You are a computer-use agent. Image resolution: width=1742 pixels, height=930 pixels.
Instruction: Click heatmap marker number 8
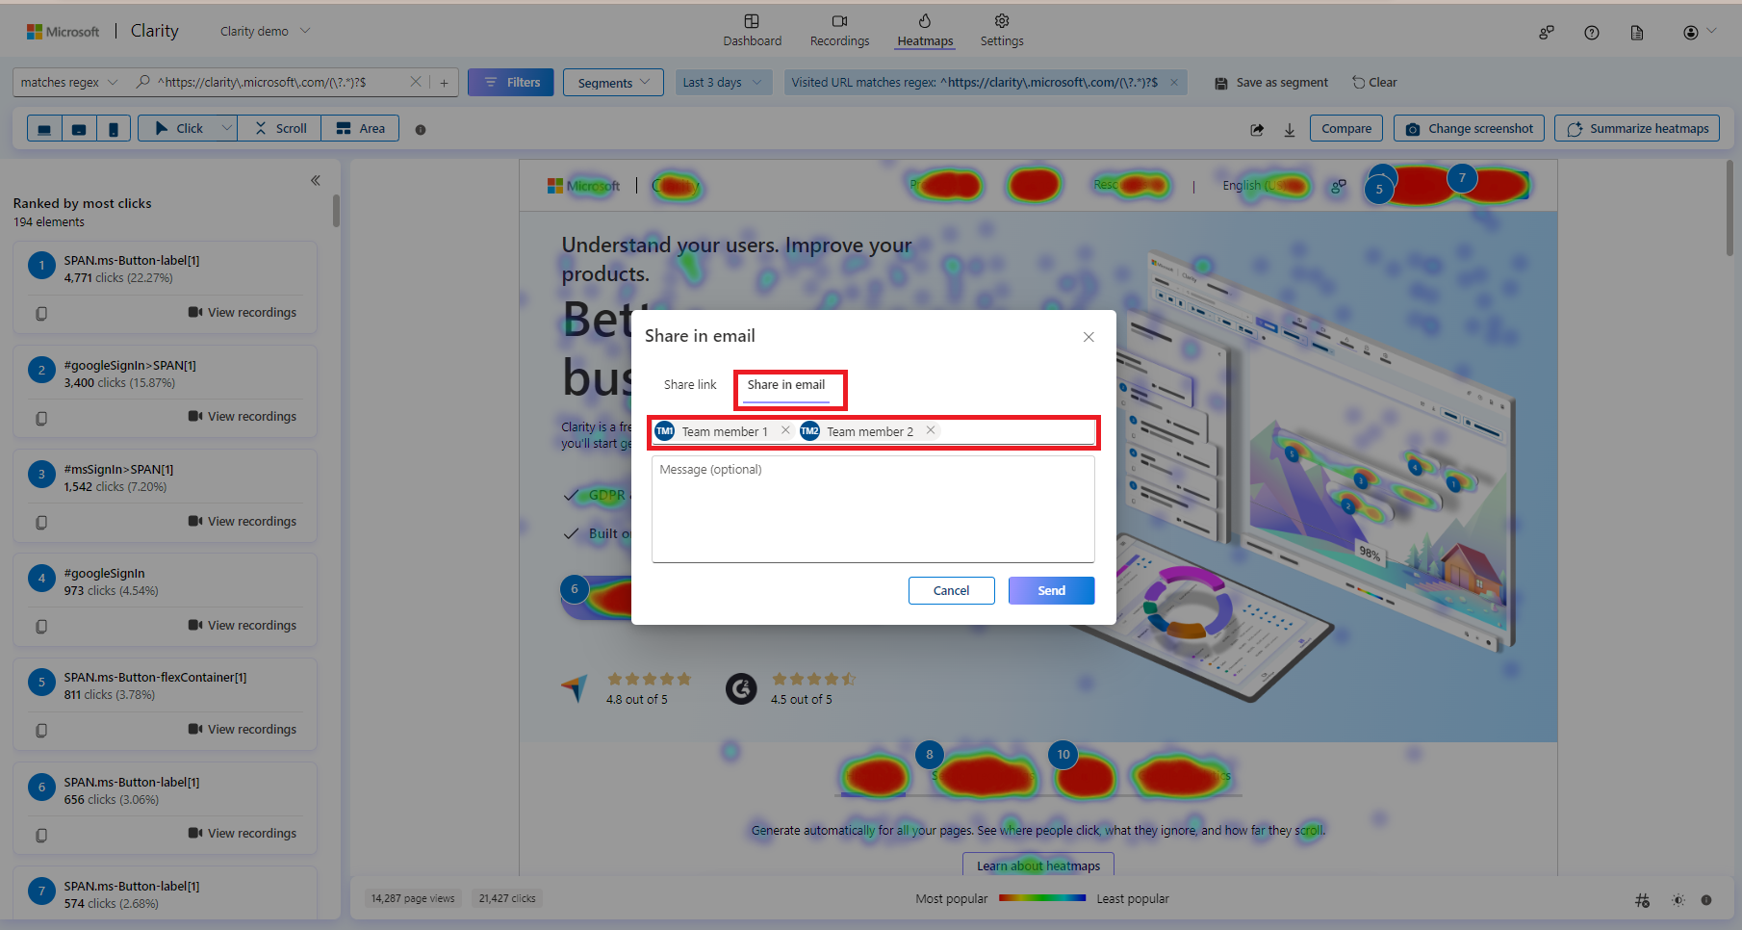929,754
